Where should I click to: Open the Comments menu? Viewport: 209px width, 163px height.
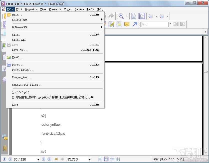(x=55, y=9)
